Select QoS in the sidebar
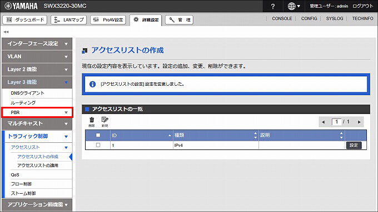 tap(15, 175)
